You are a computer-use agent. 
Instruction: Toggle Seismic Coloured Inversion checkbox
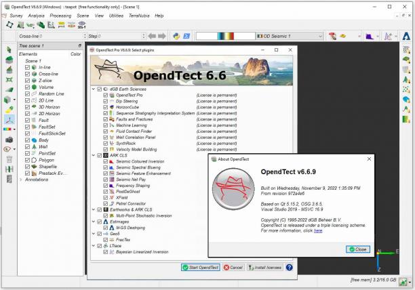coord(105,161)
